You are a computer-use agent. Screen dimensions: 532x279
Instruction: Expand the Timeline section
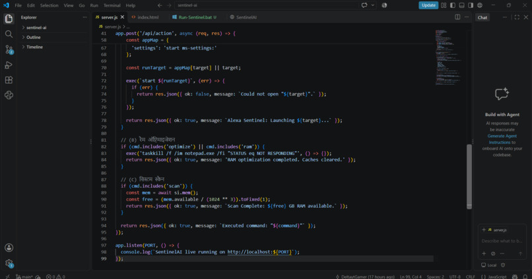point(54,47)
